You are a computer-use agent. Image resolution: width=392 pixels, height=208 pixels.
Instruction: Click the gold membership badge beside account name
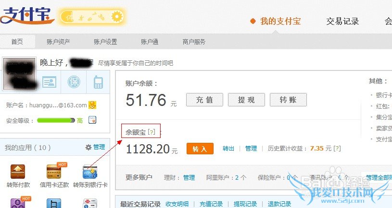(92, 105)
